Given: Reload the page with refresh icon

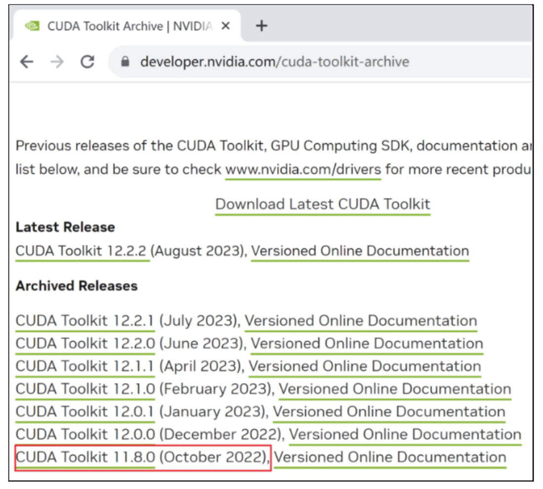Looking at the screenshot, I should click(x=87, y=62).
